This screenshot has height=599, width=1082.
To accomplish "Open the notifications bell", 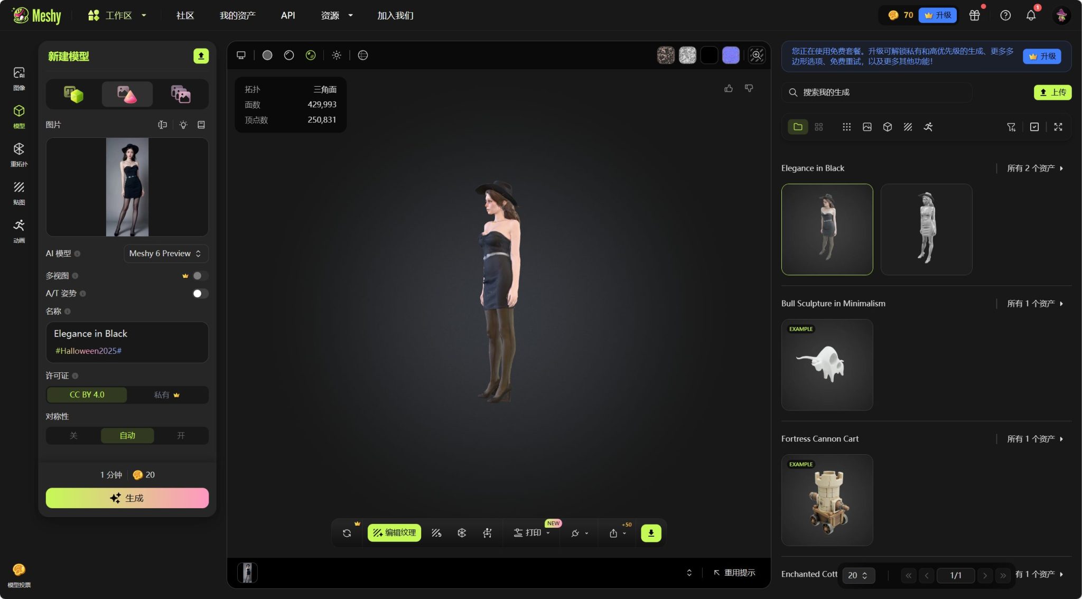I will pos(1031,15).
